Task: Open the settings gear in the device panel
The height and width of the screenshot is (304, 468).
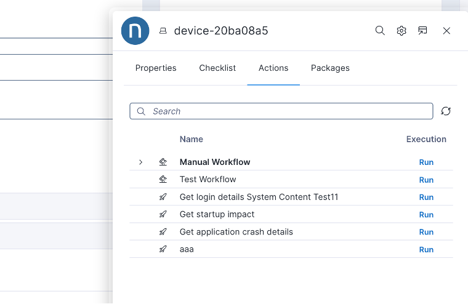Action: [401, 31]
